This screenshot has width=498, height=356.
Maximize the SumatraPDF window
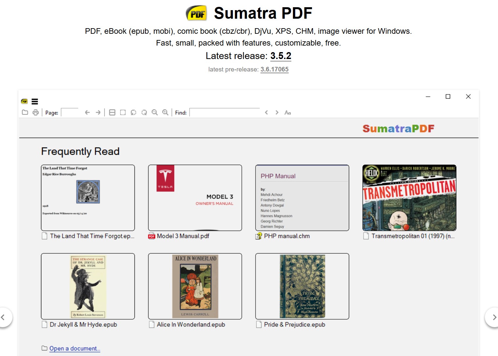click(x=448, y=96)
